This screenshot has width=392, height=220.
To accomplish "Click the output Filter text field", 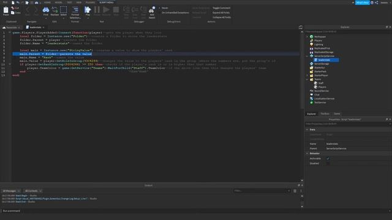I will (262, 191).
